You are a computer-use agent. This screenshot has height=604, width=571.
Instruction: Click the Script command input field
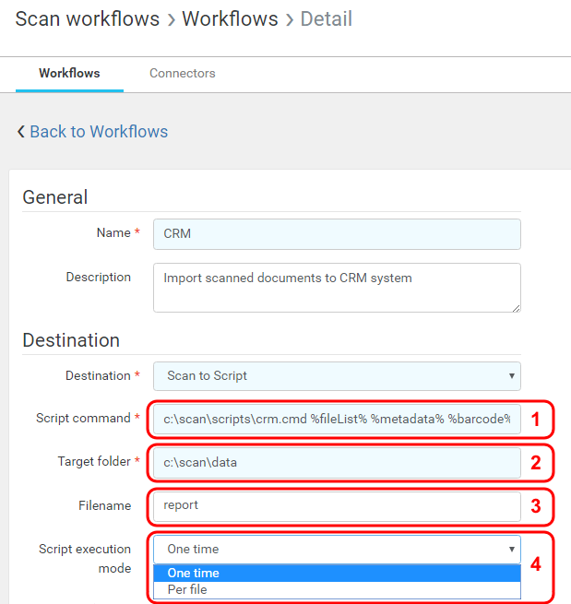(337, 419)
